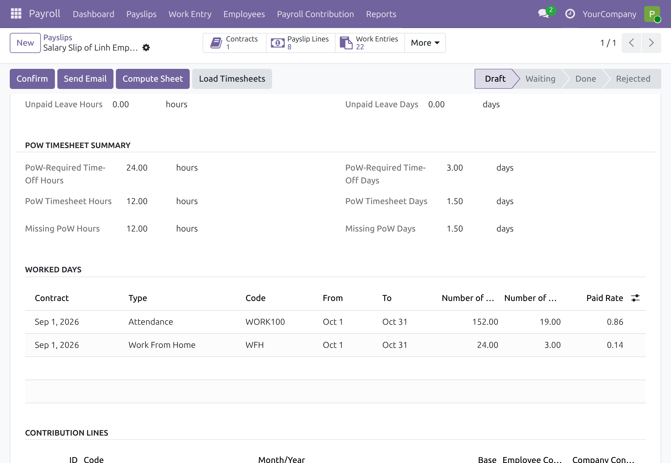Click the Missing PoW Days value 1.50

455,229
